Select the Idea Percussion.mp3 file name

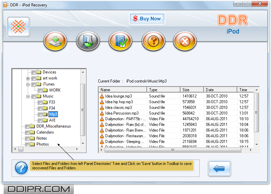pyautogui.click(x=122, y=113)
